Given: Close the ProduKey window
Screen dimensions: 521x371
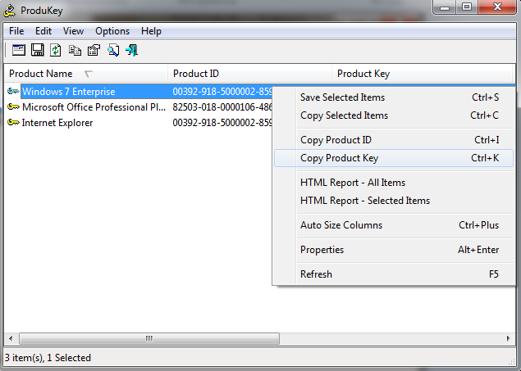Looking at the screenshot, I should (x=497, y=7).
